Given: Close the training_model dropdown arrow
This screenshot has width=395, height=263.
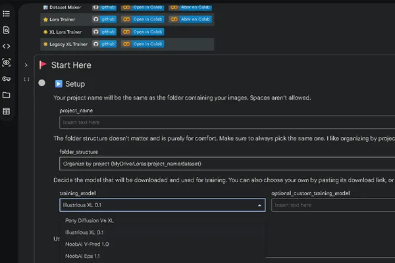Looking at the screenshot, I should [x=259, y=205].
